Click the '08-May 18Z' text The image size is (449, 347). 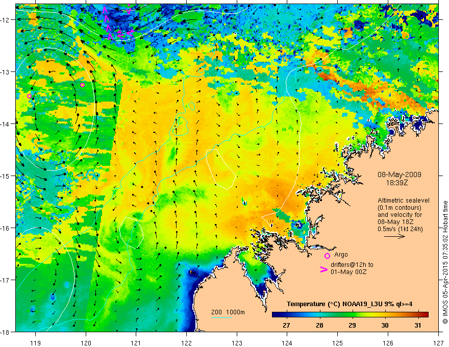395,222
